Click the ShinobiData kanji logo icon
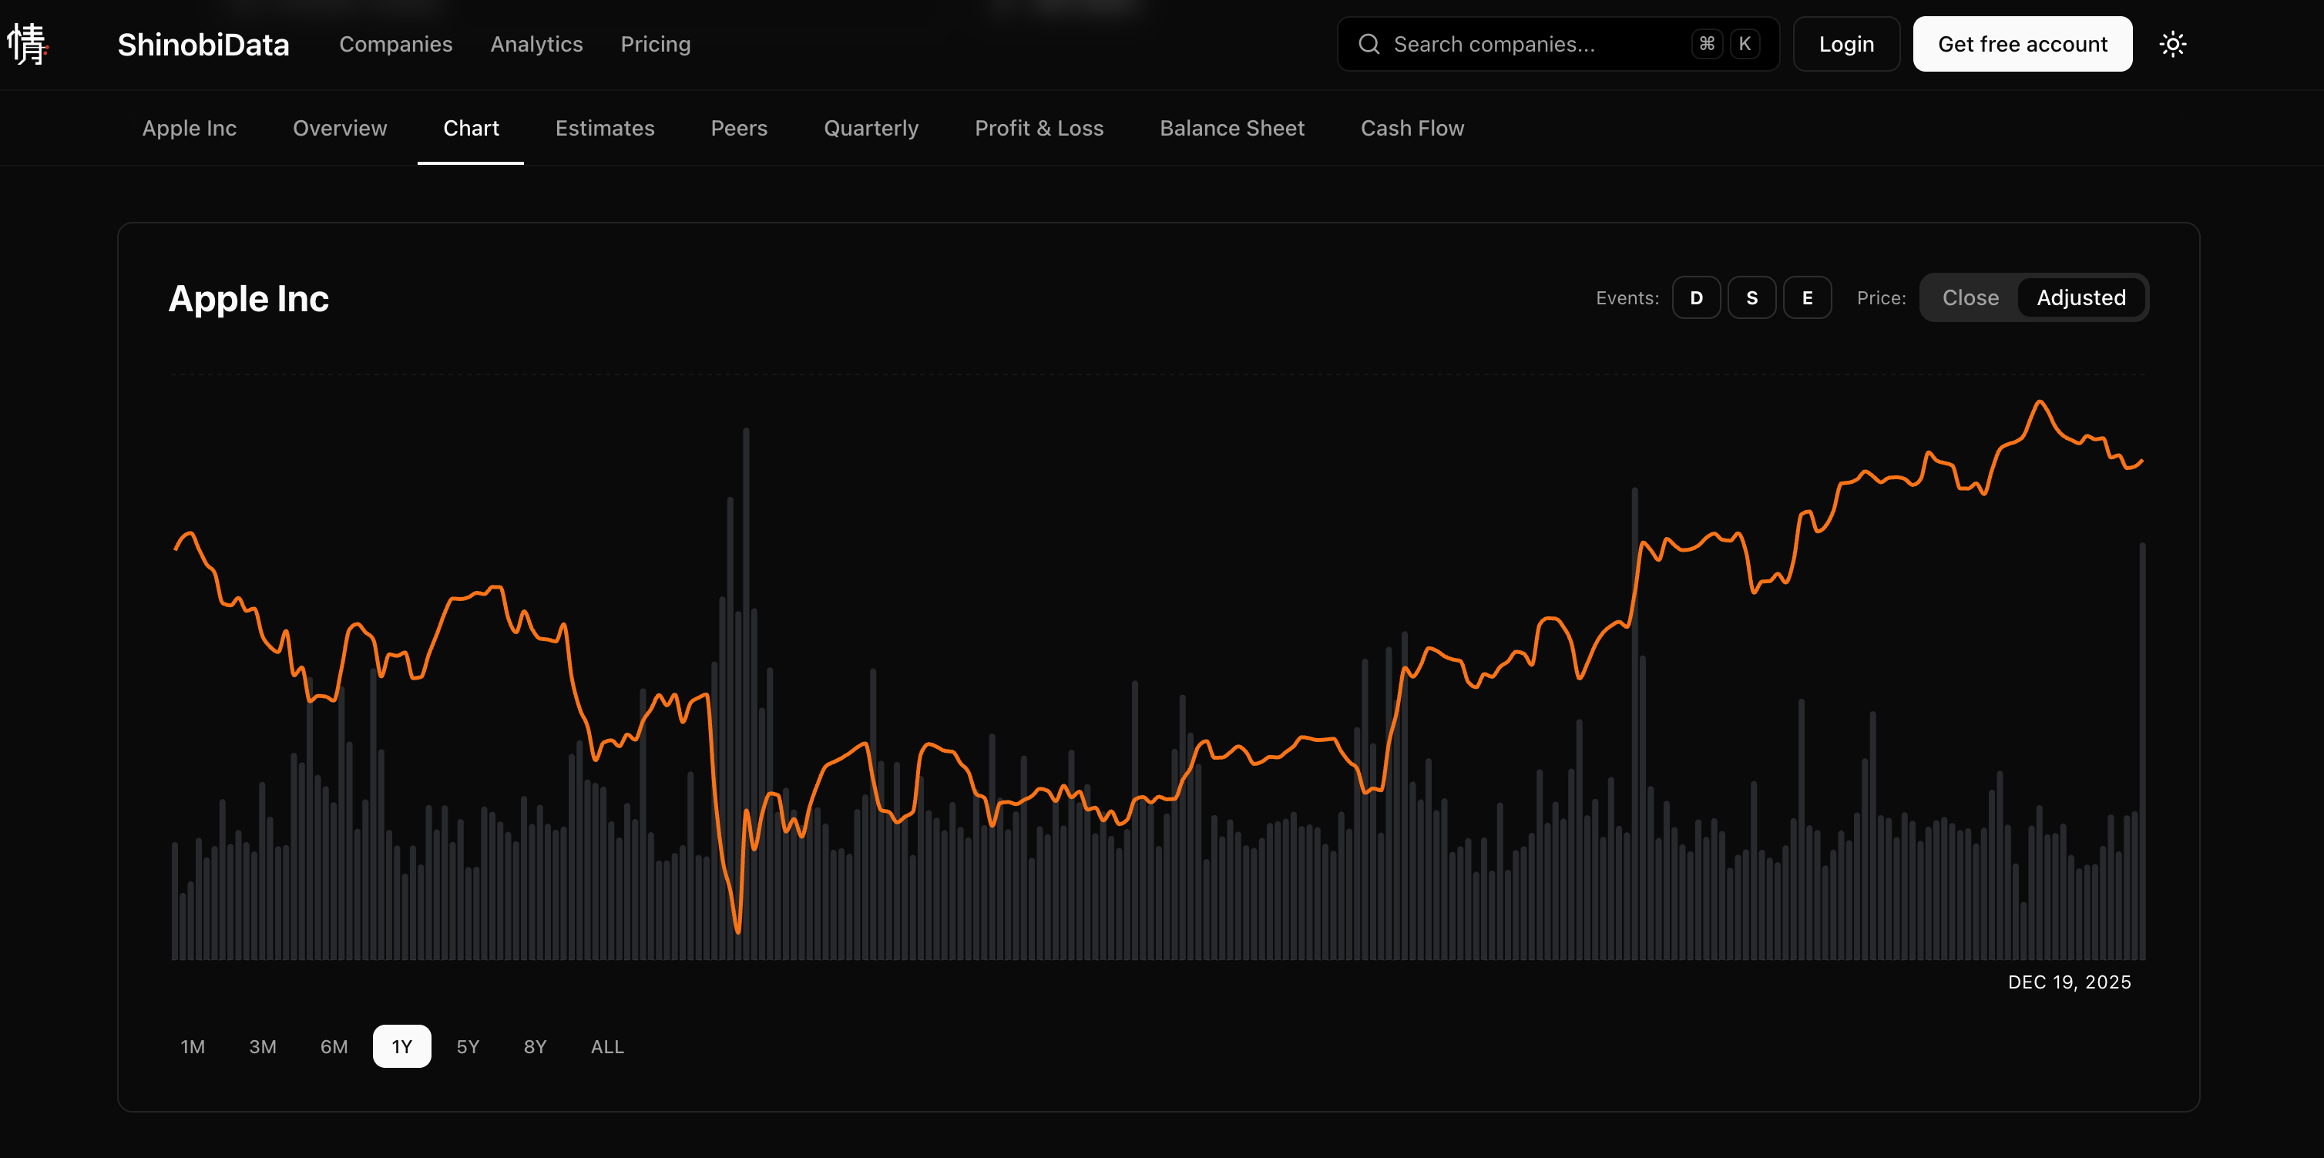This screenshot has width=2324, height=1158. [x=27, y=43]
